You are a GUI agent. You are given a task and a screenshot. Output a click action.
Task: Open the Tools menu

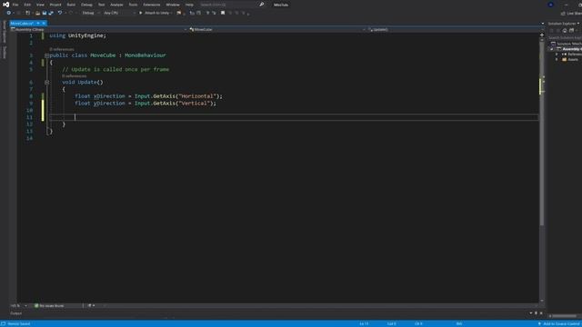click(133, 5)
